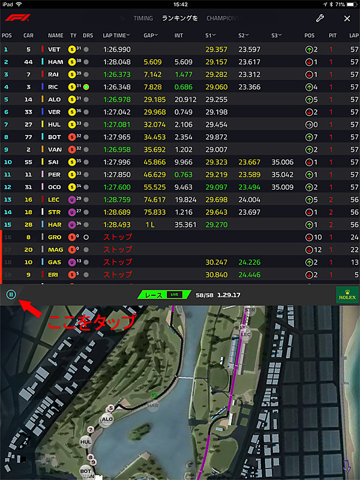Select RAI's lap time 1:26.373
The image size is (360, 480).
pyautogui.click(x=117, y=74)
